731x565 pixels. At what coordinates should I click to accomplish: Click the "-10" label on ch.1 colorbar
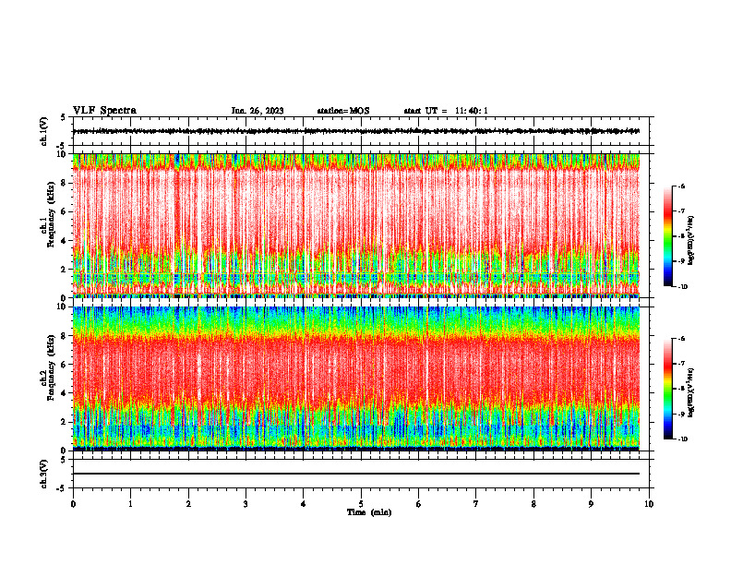tap(682, 287)
